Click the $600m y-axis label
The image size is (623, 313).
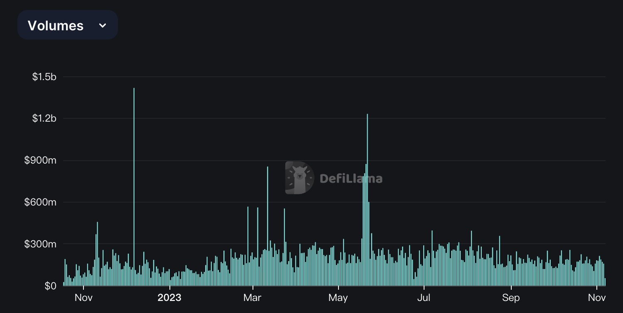click(x=40, y=203)
